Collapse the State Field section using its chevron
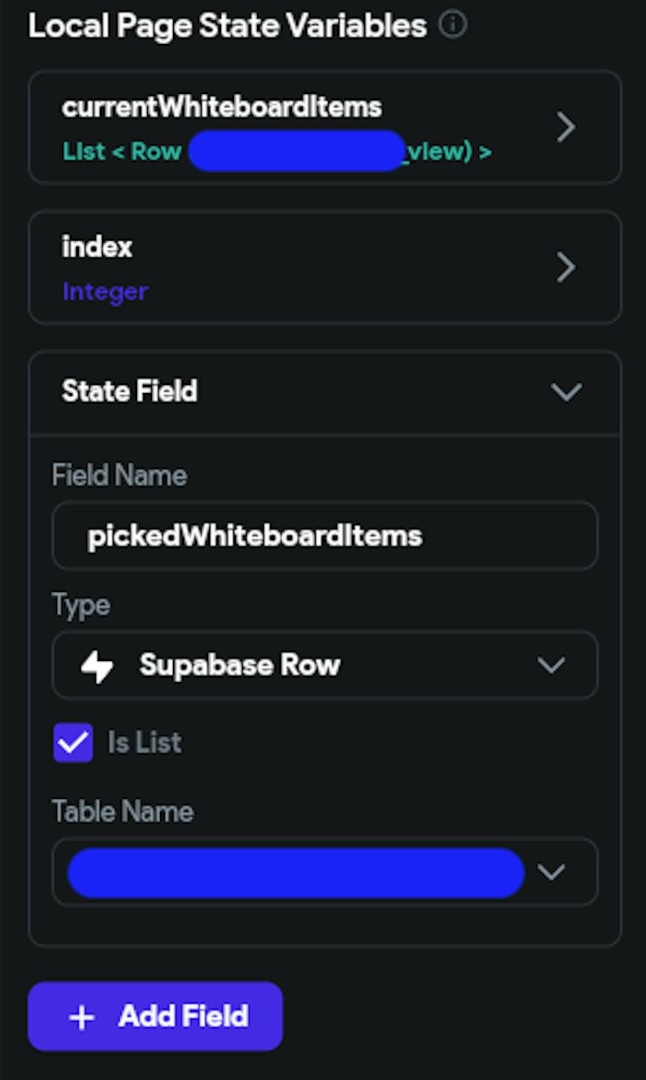 (566, 391)
